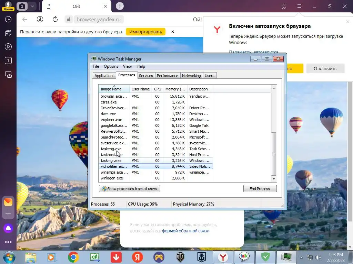Click the site security lock icon
The image size is (353, 264).
(x=69, y=20)
